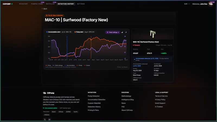This screenshot has height=122, width=217.
Task: Open Custom Watchlist footer link
Action: pos(94,103)
